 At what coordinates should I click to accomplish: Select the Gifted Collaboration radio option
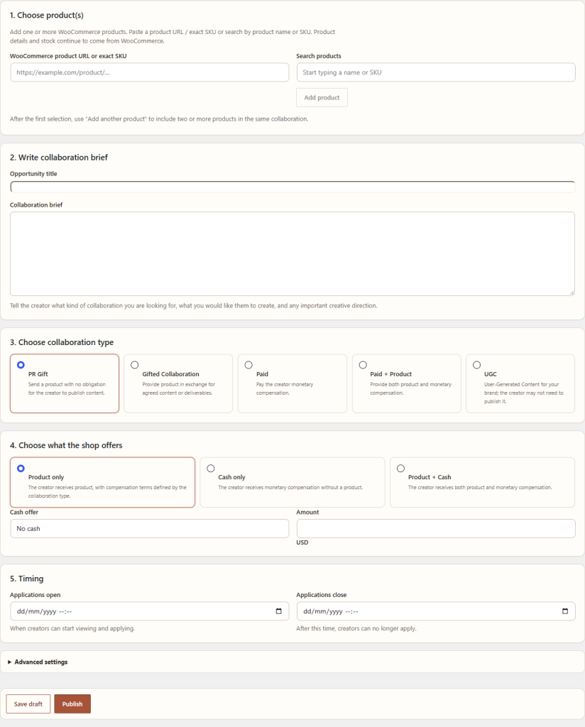point(134,365)
